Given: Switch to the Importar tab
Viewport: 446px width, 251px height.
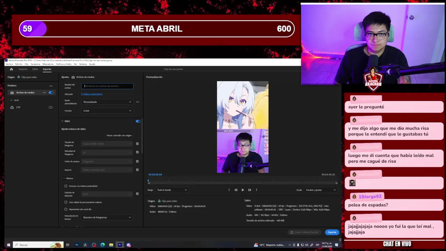Looking at the screenshot, I should coord(23,69).
